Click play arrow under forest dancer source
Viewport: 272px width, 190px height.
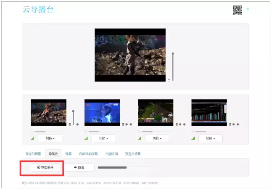(32, 132)
